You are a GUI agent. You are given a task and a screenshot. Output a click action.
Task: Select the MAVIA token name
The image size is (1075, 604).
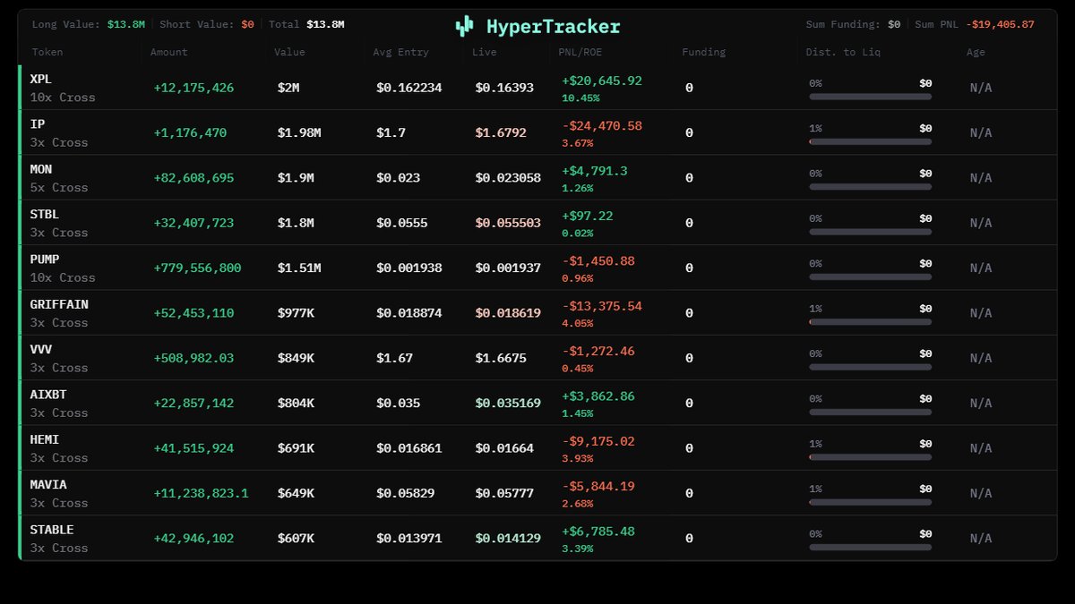[48, 484]
